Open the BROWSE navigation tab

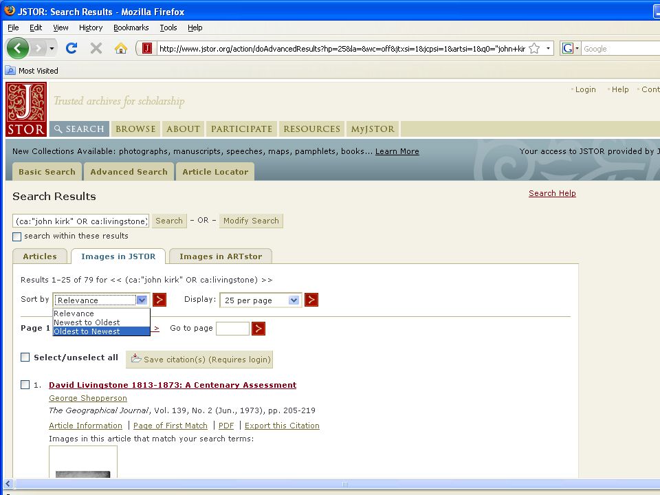coord(135,129)
